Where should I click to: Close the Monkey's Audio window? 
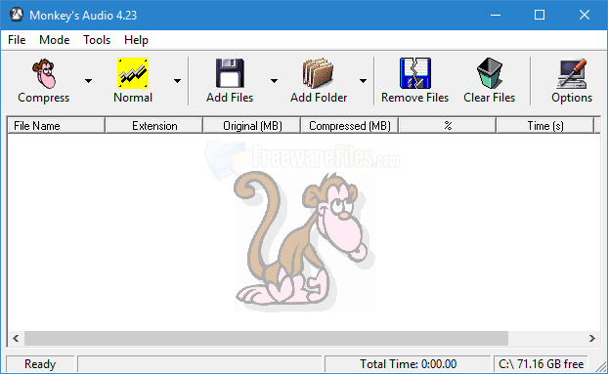(x=585, y=15)
